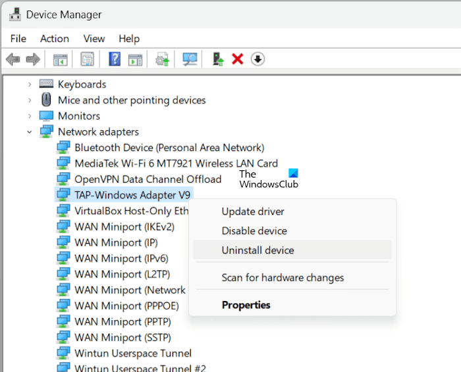Viewport: 461px width, 372px height.
Task: Click the Forward arrow in the toolbar
Action: [x=32, y=59]
